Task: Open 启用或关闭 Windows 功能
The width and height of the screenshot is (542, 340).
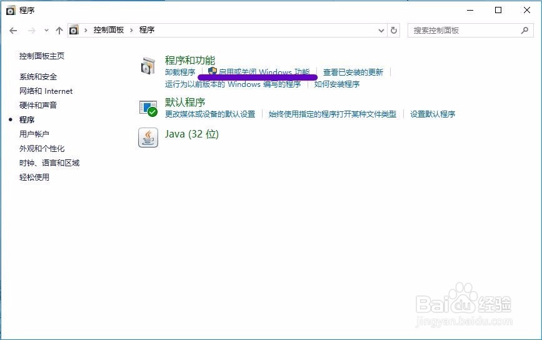Action: (x=264, y=72)
